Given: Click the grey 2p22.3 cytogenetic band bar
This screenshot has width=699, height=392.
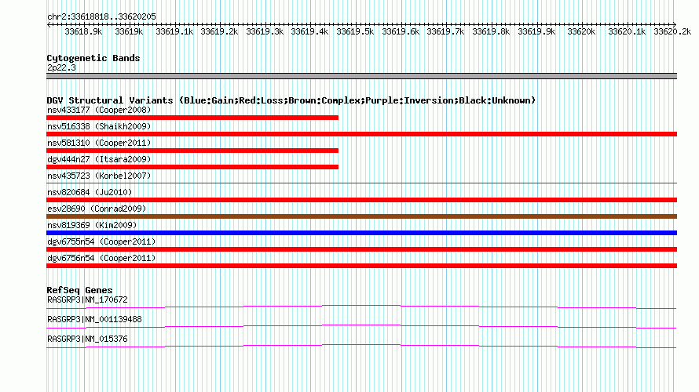Looking at the screenshot, I should 361,76.
